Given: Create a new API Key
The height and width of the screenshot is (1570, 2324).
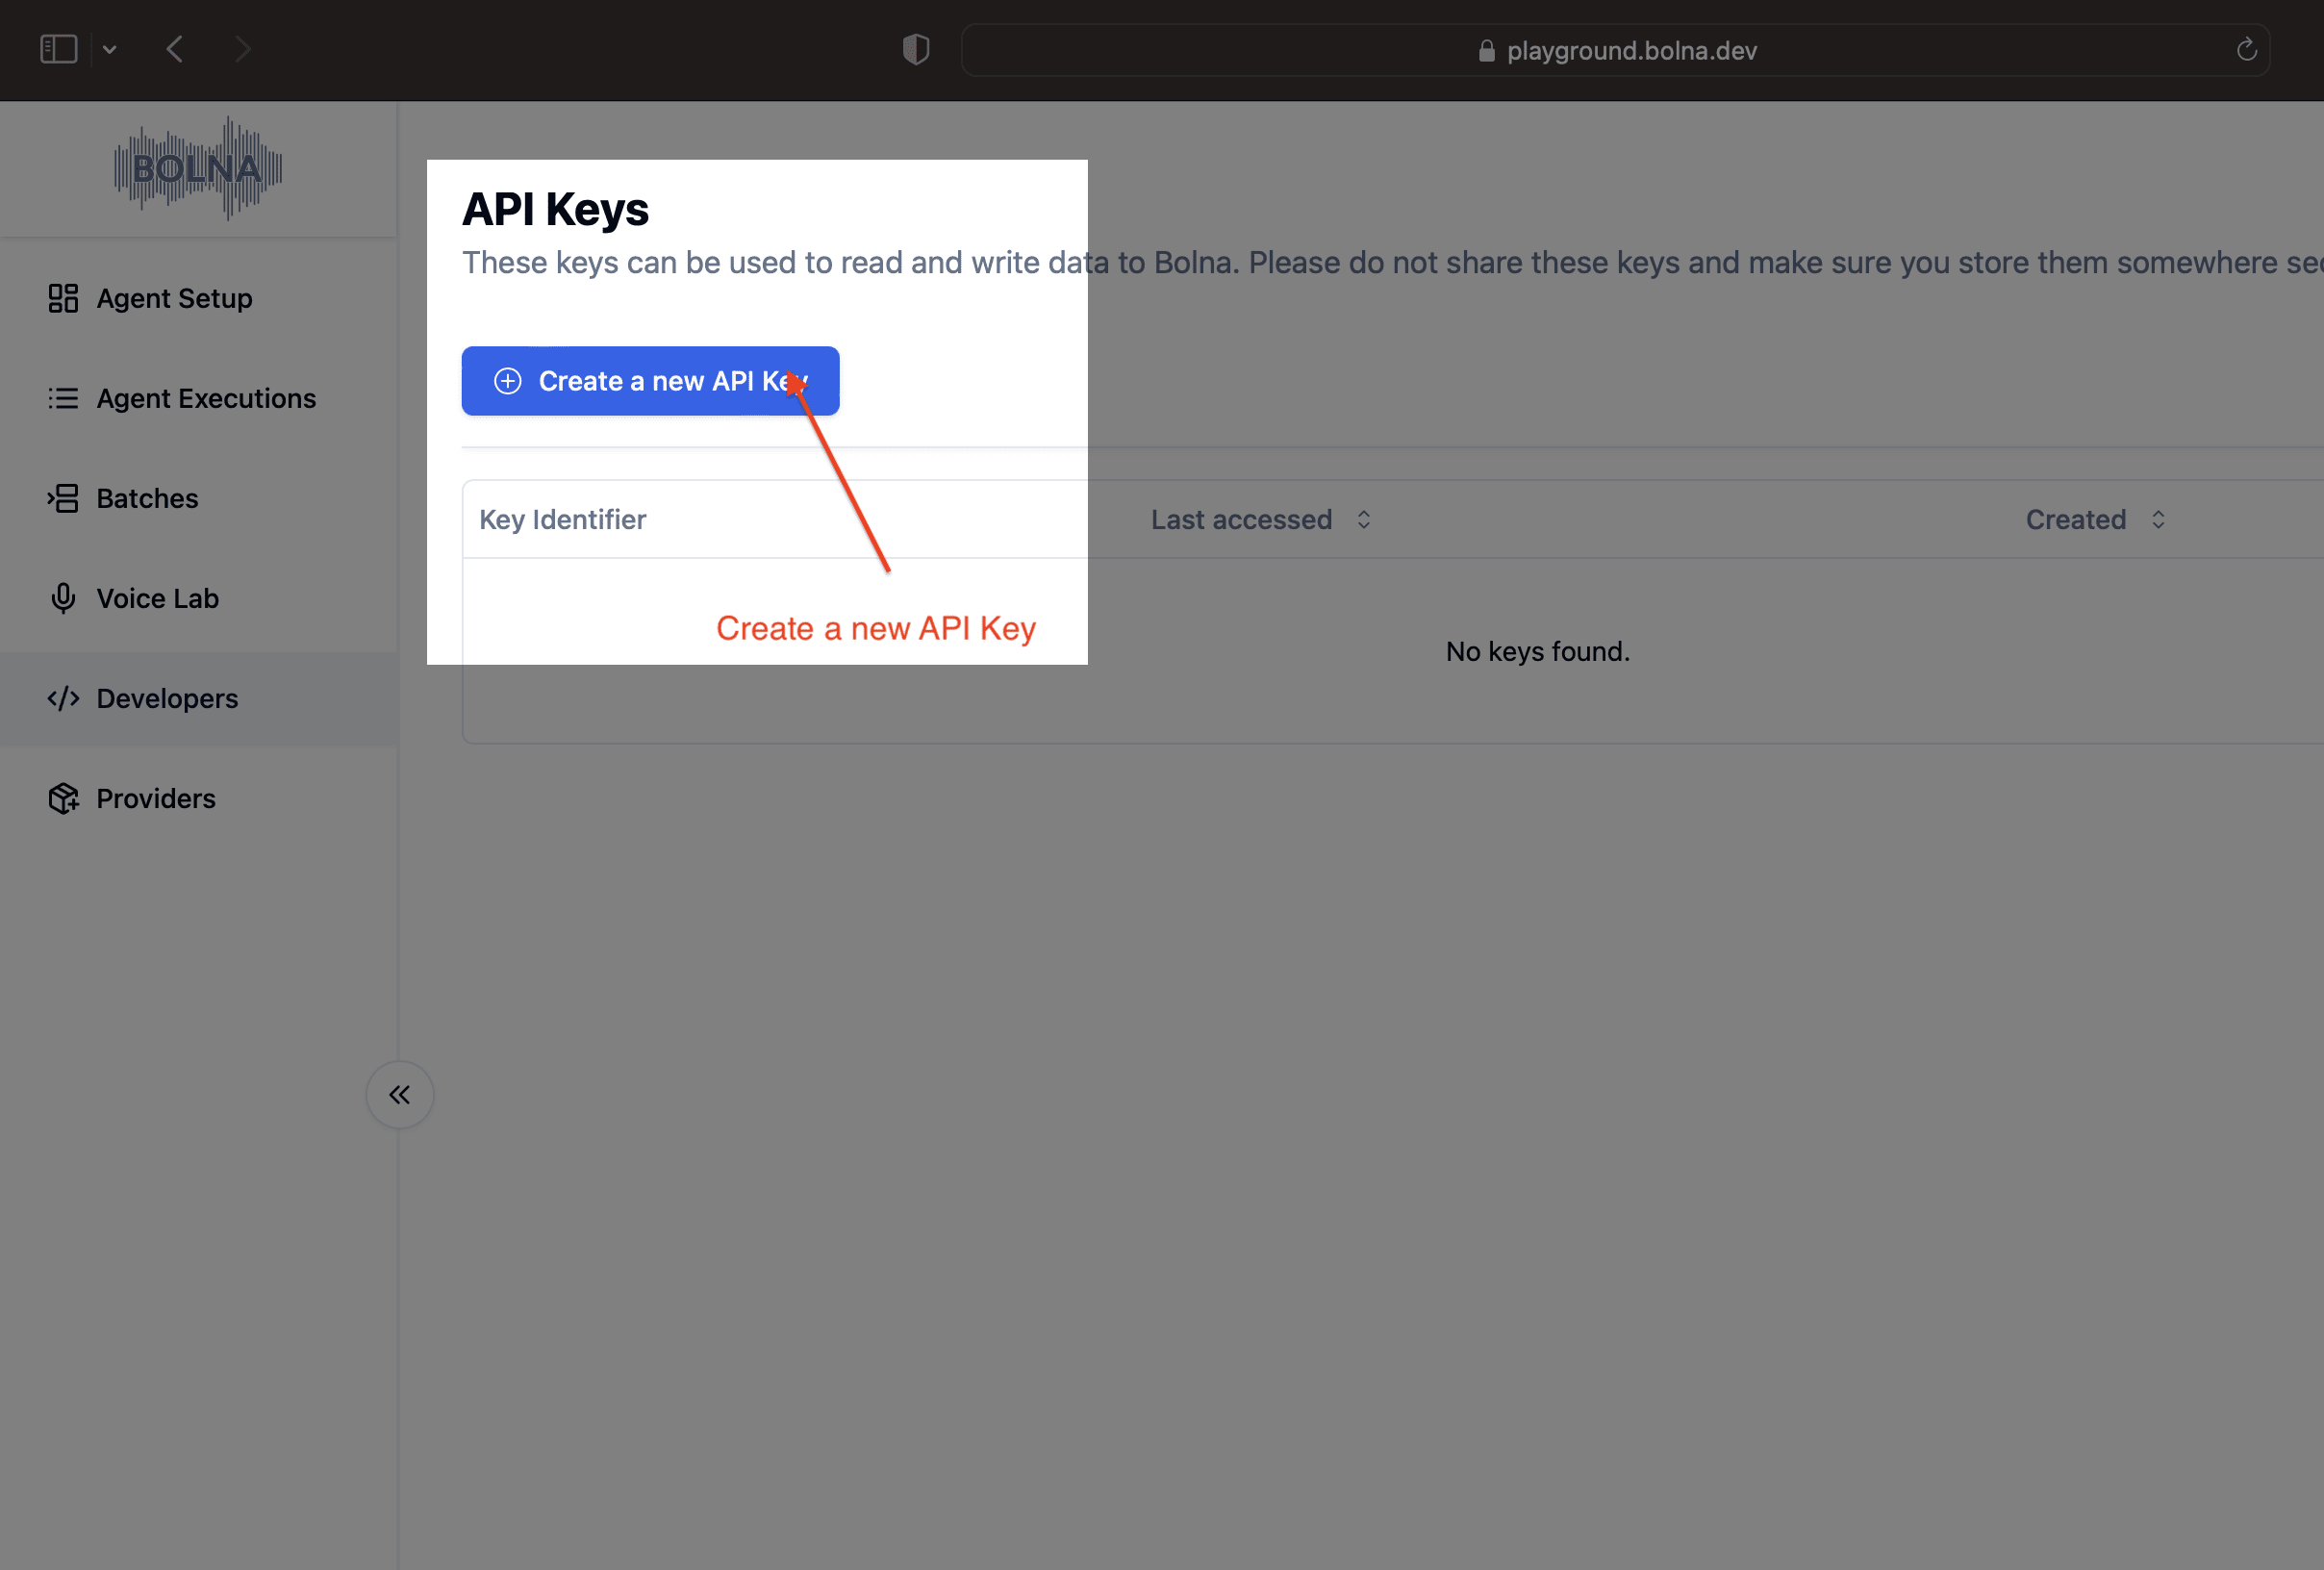Looking at the screenshot, I should point(650,381).
